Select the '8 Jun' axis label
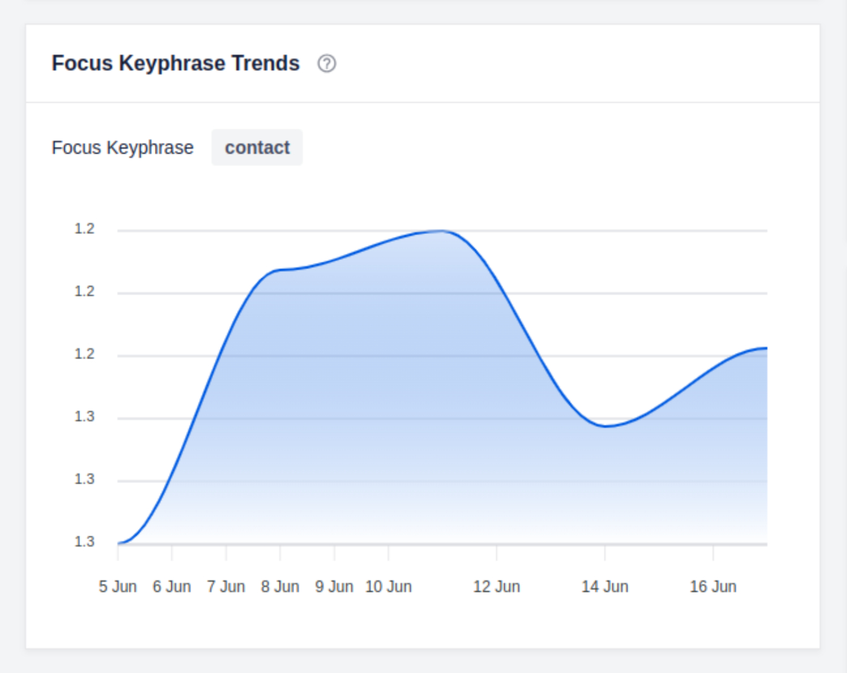Viewport: 847px width, 673px height. [x=280, y=587]
